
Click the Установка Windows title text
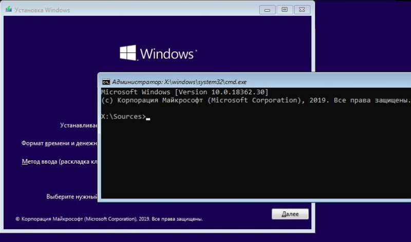pyautogui.click(x=42, y=10)
